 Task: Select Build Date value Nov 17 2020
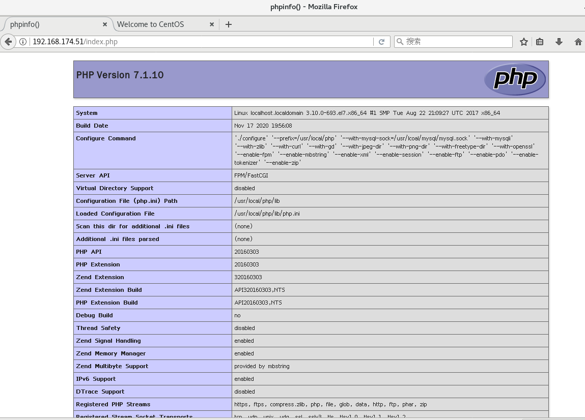[263, 126]
